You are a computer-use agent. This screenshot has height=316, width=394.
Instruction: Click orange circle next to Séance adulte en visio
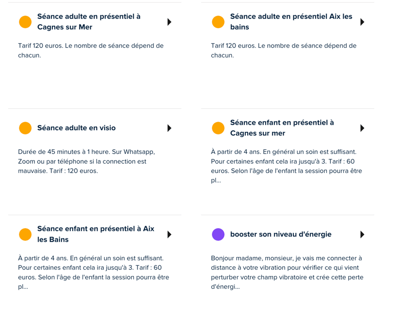(25, 128)
